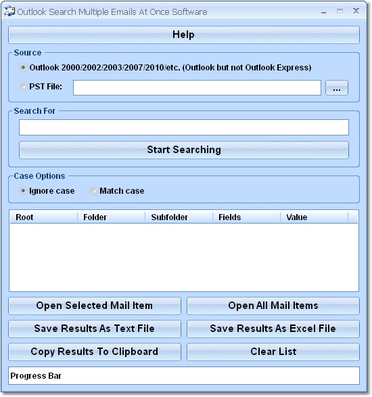This screenshot has height=397, width=372.
Task: Click the Progress Bar area
Action: (x=184, y=376)
